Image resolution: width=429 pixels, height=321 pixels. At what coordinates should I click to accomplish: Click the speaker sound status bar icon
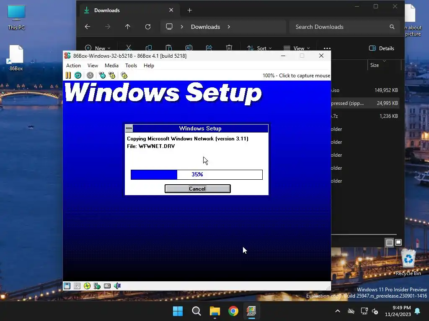pos(117,286)
